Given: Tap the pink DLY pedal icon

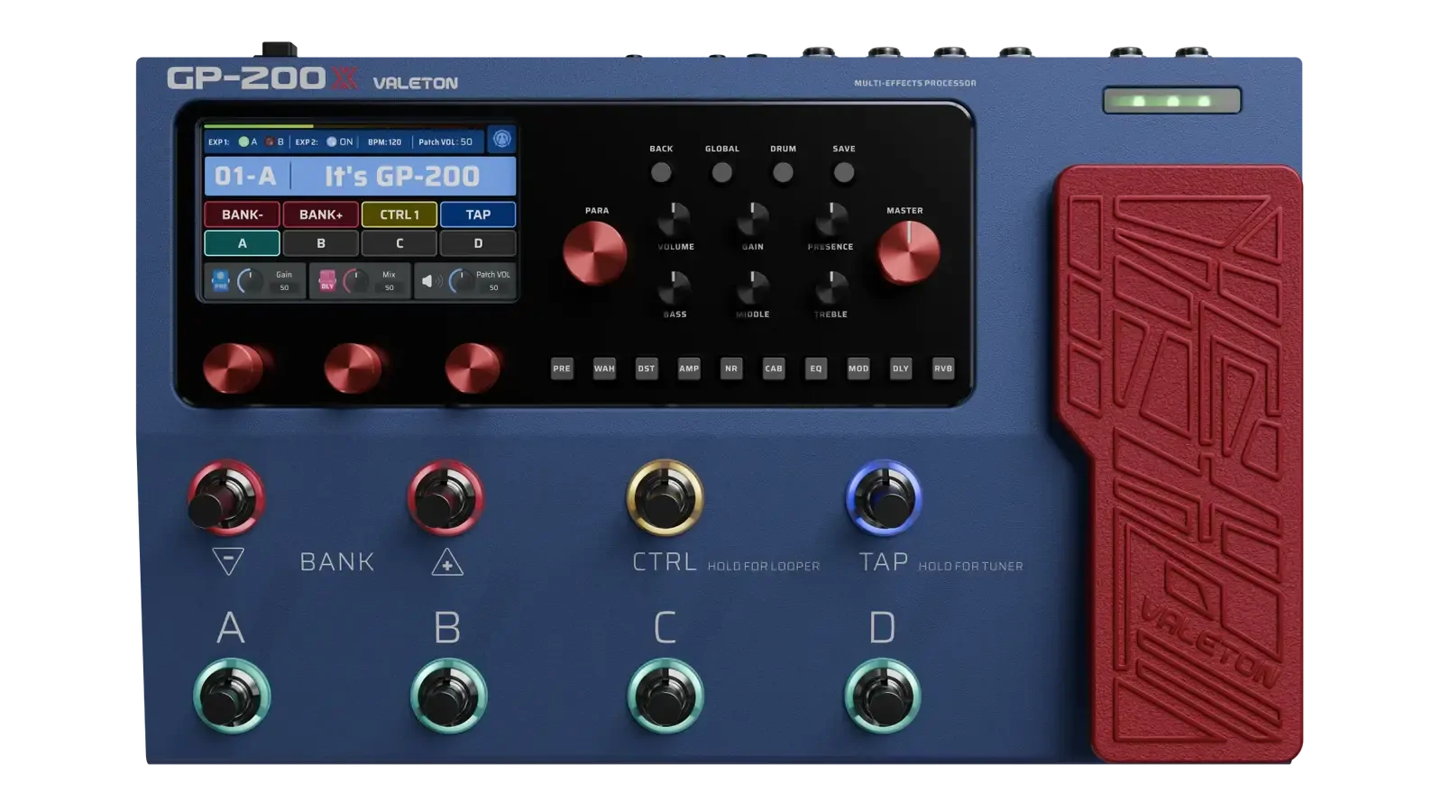Looking at the screenshot, I should (327, 281).
